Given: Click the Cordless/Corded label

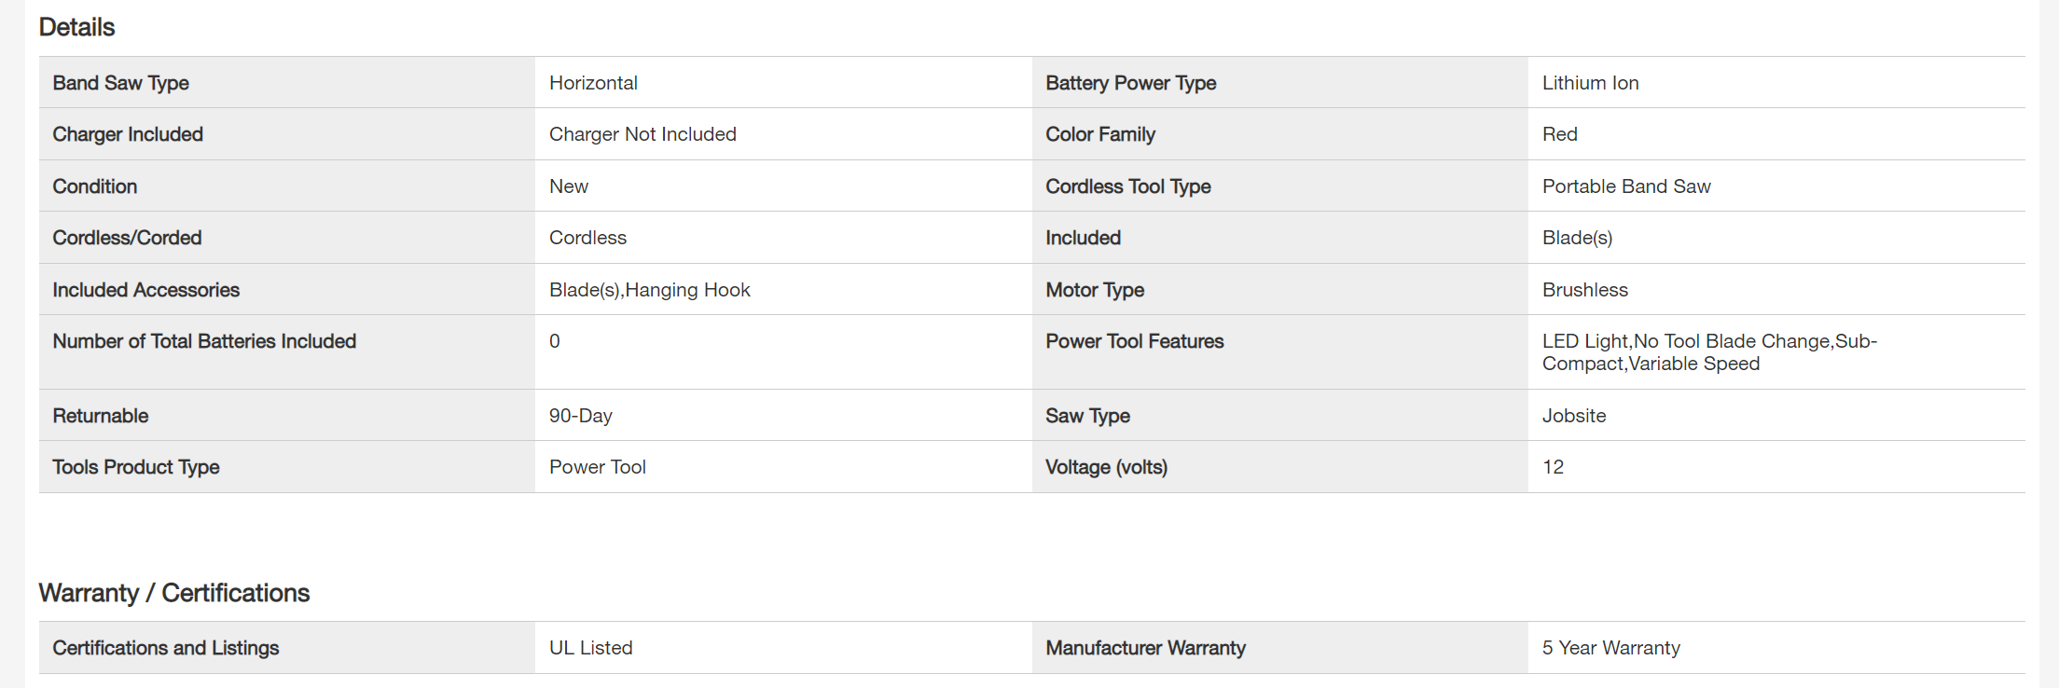Looking at the screenshot, I should coord(127,238).
